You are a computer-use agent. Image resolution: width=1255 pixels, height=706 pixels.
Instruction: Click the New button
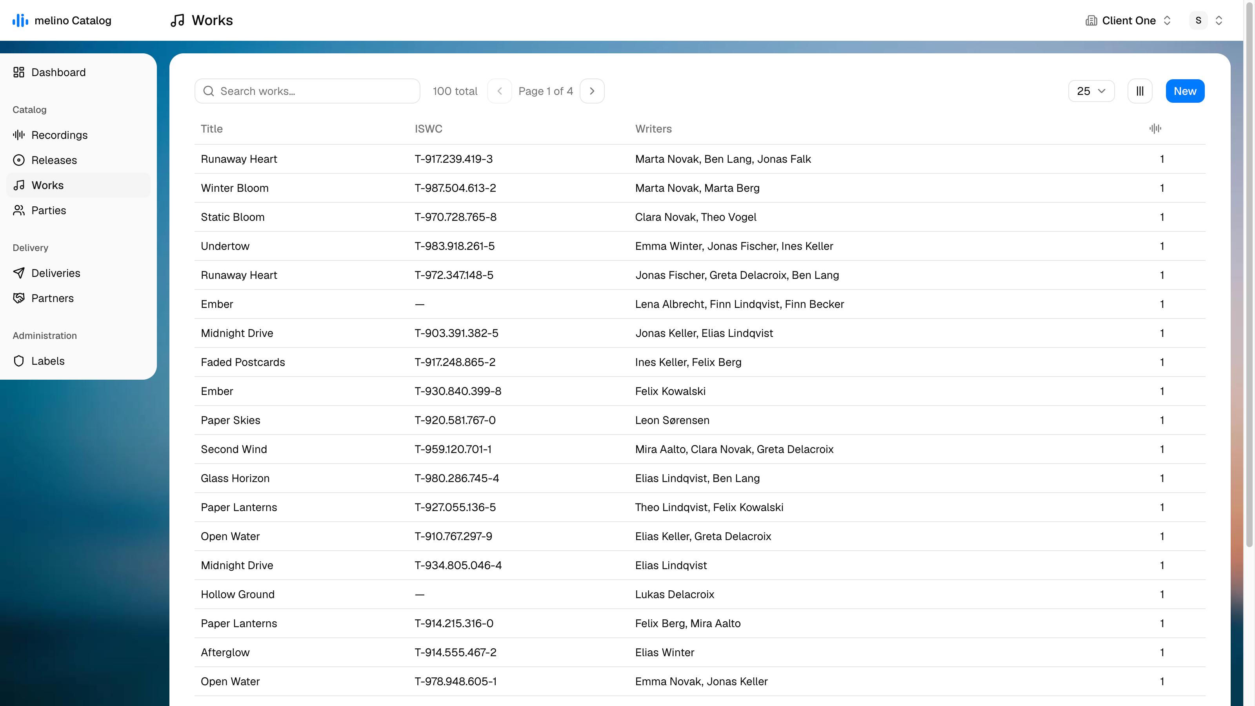pyautogui.click(x=1185, y=91)
